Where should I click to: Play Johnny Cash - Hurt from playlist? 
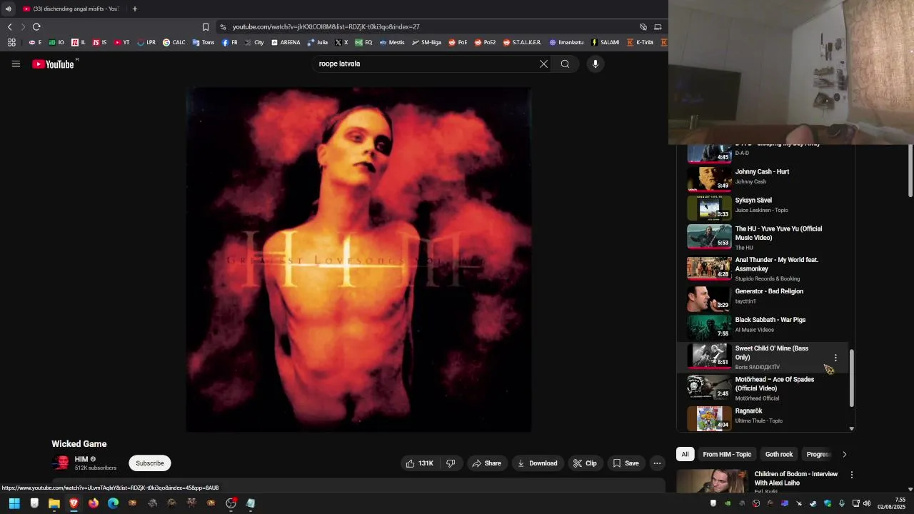pos(762,172)
